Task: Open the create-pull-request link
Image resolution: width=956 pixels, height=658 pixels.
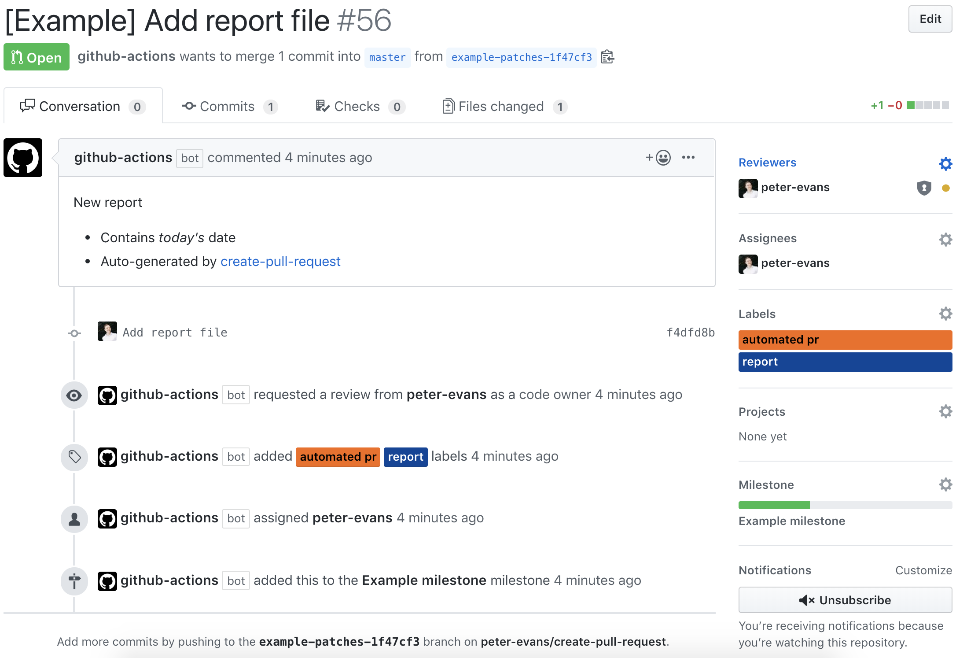Action: pos(280,261)
